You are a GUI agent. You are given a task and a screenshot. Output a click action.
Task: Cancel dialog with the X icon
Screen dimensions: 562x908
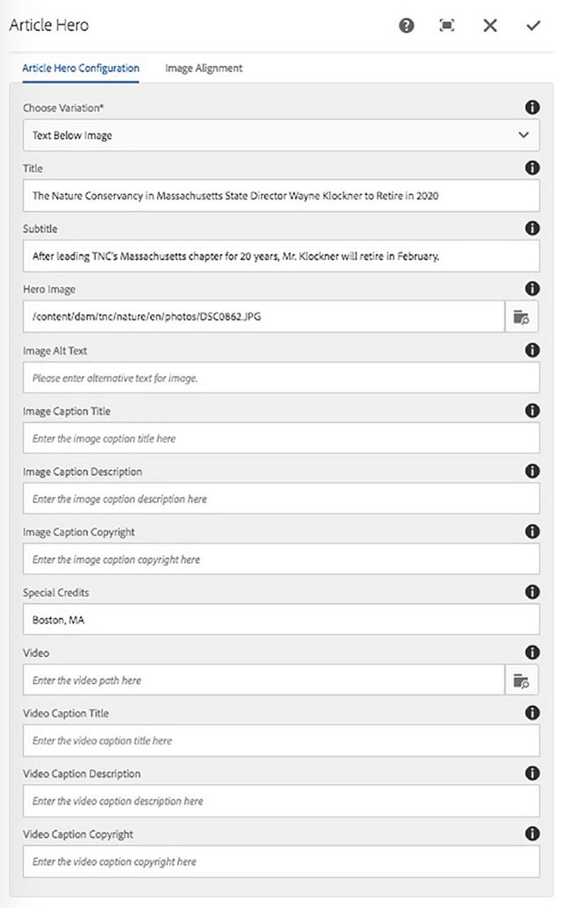tap(490, 25)
